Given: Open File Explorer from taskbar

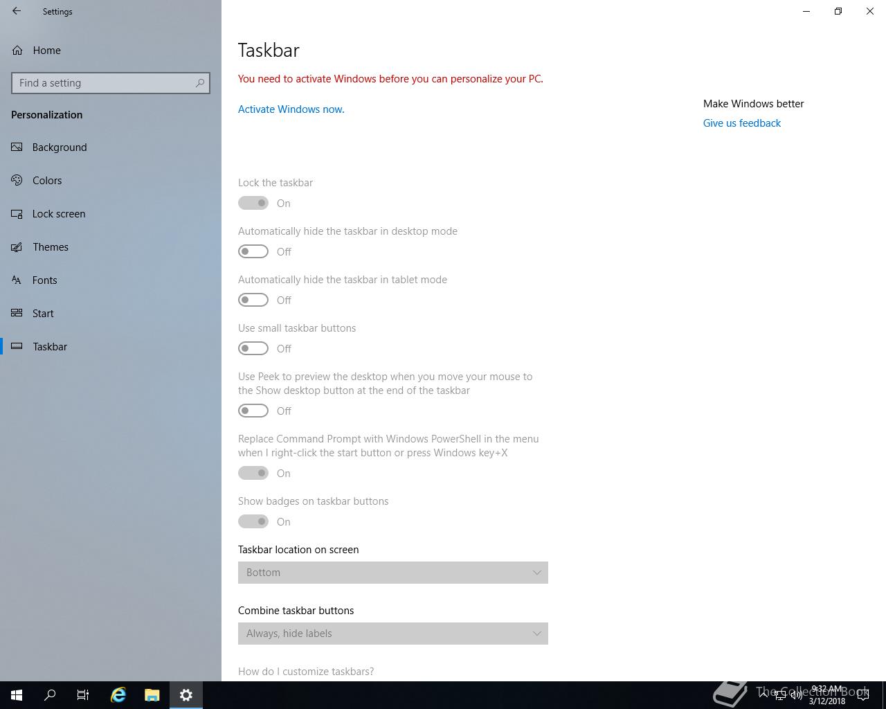Looking at the screenshot, I should [x=152, y=695].
